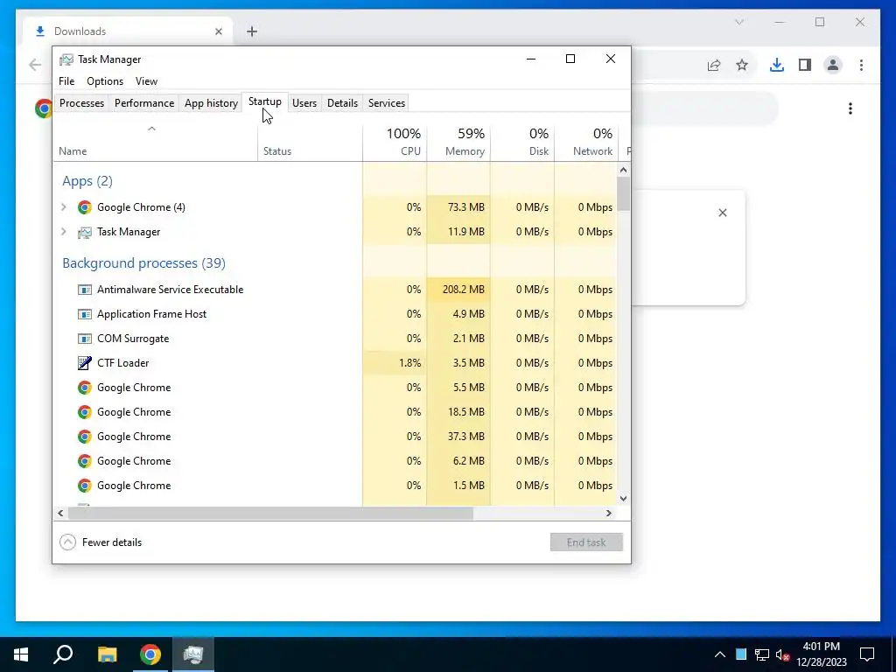Click the Application Frame Host icon
The height and width of the screenshot is (672, 896).
pos(85,314)
